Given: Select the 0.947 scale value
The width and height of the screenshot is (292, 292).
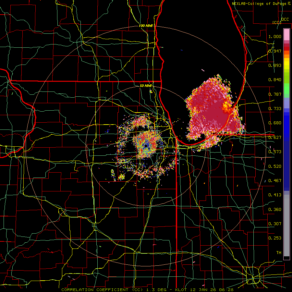Looking at the screenshot, I should point(275,51).
